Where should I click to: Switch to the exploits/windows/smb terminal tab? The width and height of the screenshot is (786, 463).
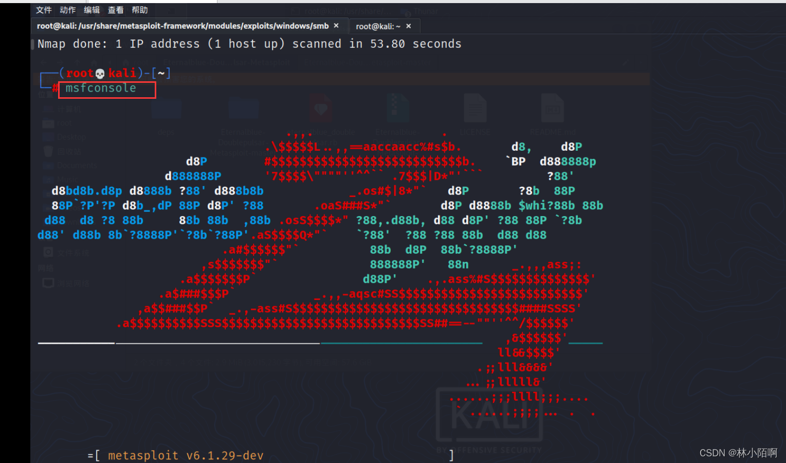pos(189,26)
